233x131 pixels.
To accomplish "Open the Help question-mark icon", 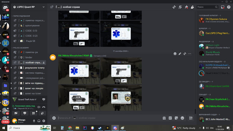I will (x=229, y=7).
